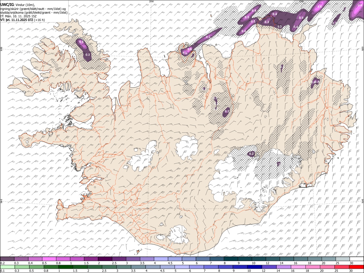This screenshot has height=273, width=364.
Task: Pick the bright pink snow swatch between 0.5 and 0.8
Action: pos(49,259)
